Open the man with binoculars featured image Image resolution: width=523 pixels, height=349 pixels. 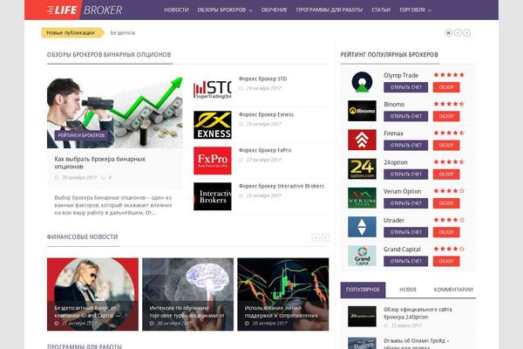115,113
